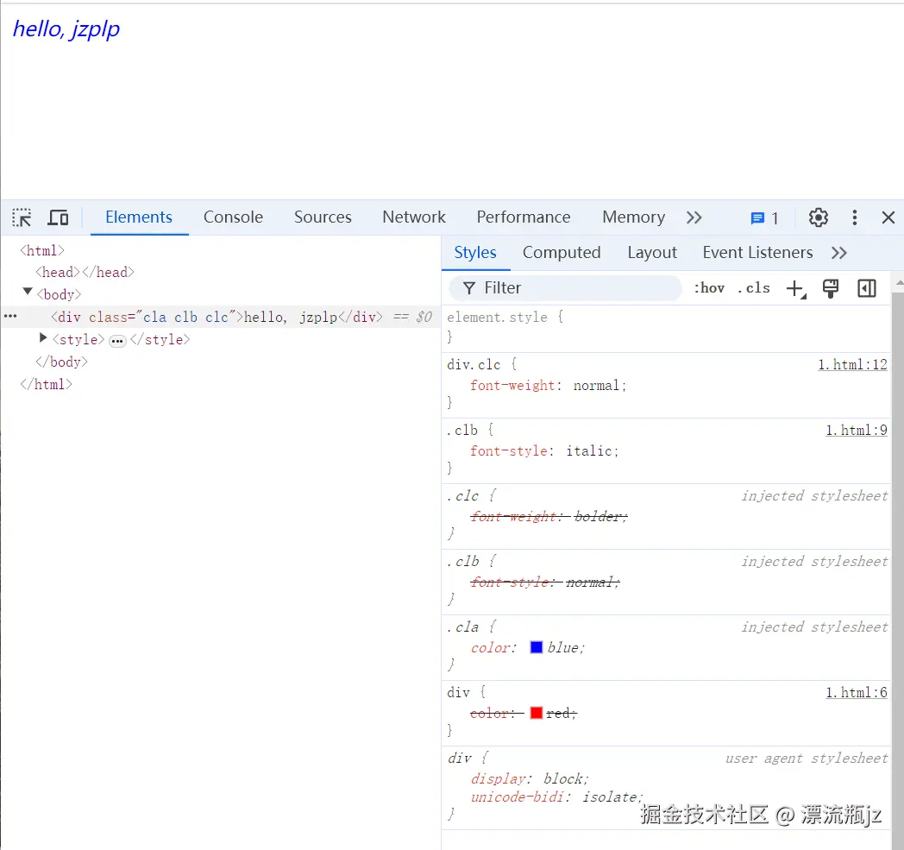Switch to the Console tab
This screenshot has height=850, width=904.
pyautogui.click(x=233, y=217)
